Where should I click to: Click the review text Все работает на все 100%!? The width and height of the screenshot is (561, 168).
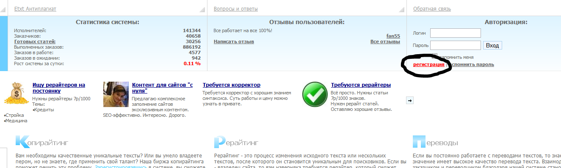[x=243, y=30]
